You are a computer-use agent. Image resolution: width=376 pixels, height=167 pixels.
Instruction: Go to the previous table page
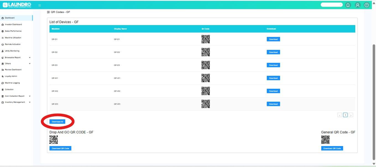[340, 115]
